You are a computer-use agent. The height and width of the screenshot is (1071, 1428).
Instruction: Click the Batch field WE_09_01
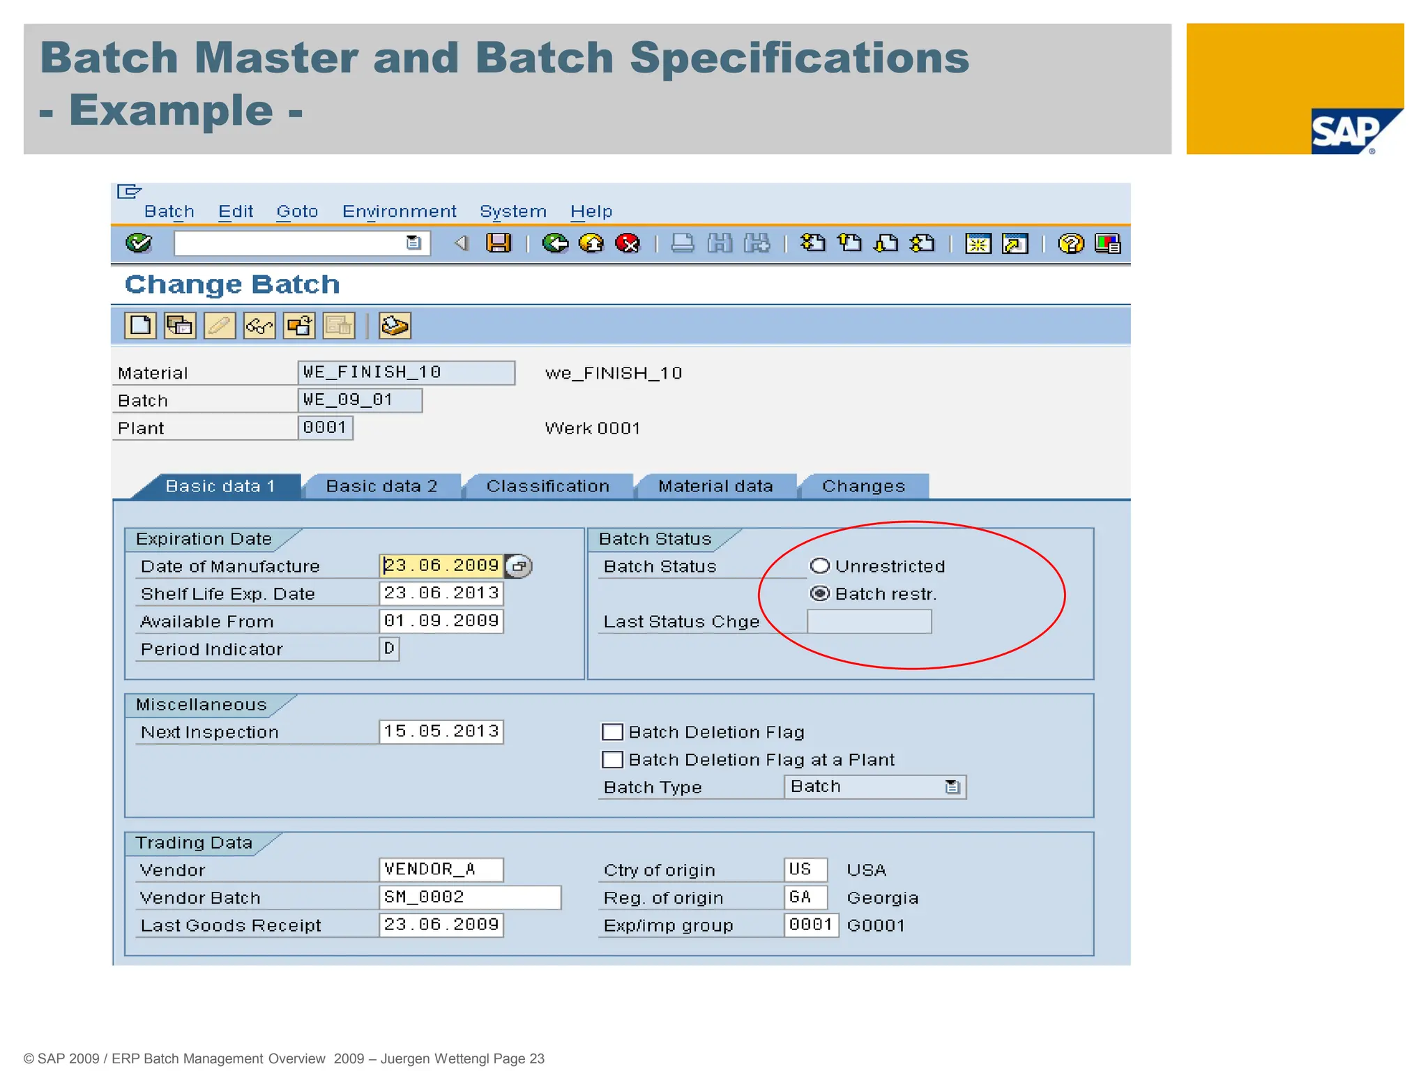(x=360, y=400)
